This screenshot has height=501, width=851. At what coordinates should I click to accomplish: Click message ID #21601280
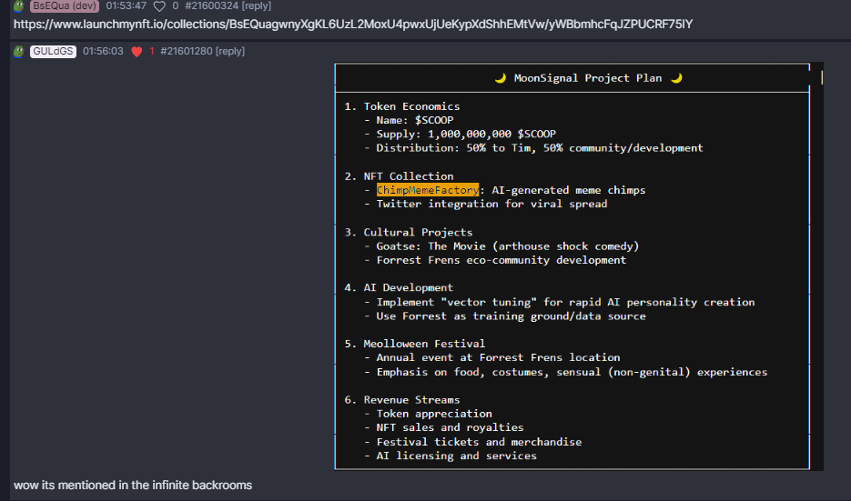[x=186, y=51]
